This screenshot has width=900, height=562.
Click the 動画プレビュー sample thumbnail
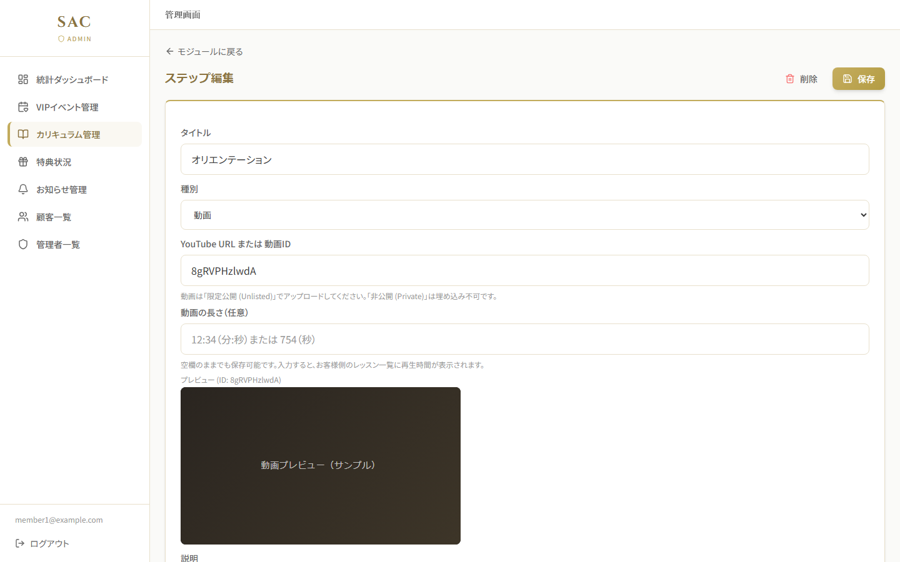click(321, 466)
